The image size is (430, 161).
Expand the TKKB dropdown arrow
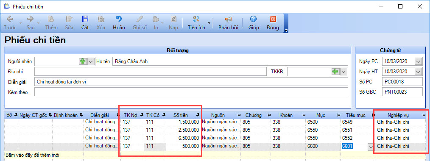(x=344, y=72)
